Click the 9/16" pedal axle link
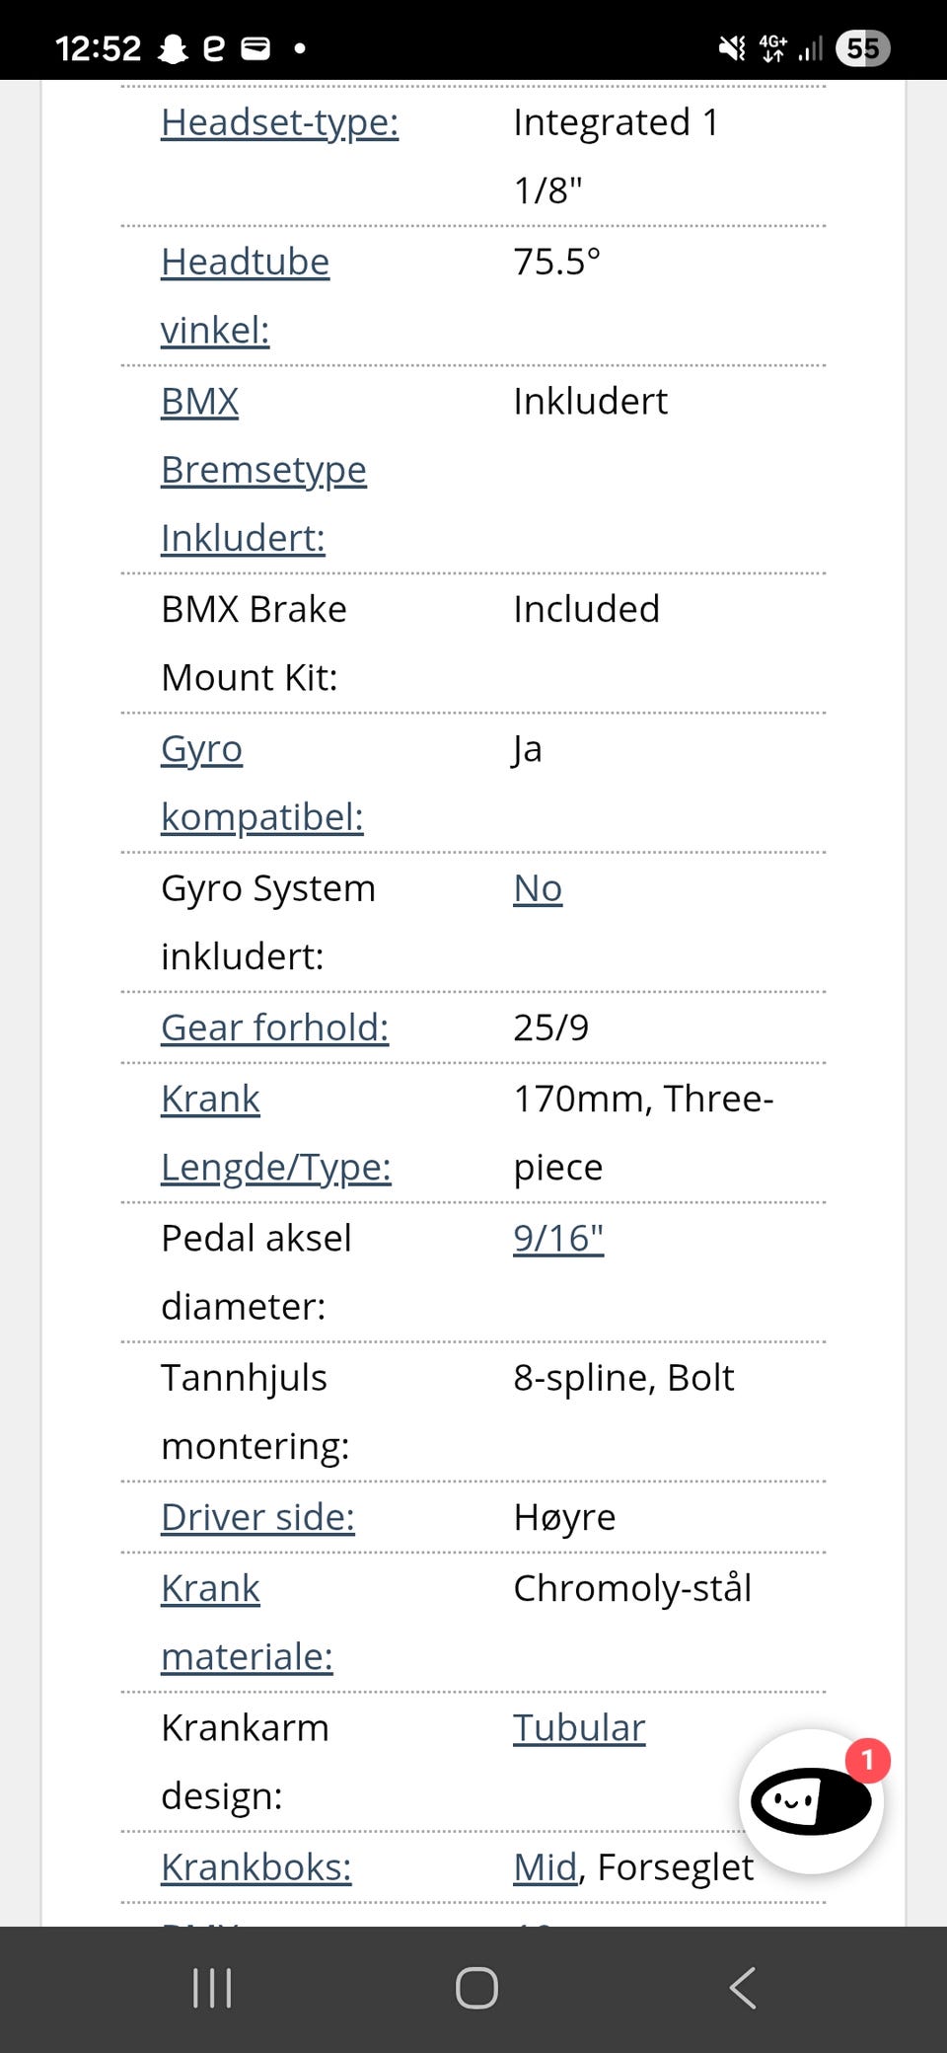The height and width of the screenshot is (2053, 947). pyautogui.click(x=558, y=1238)
